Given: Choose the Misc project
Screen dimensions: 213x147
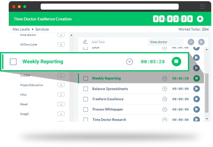Looking at the screenshot, I should pos(23,95).
